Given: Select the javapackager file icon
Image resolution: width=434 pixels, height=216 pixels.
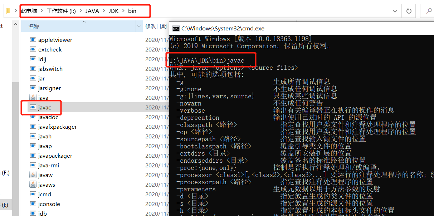Looking at the screenshot, I should tap(34, 156).
